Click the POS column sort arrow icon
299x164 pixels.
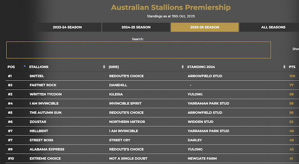[24, 66]
